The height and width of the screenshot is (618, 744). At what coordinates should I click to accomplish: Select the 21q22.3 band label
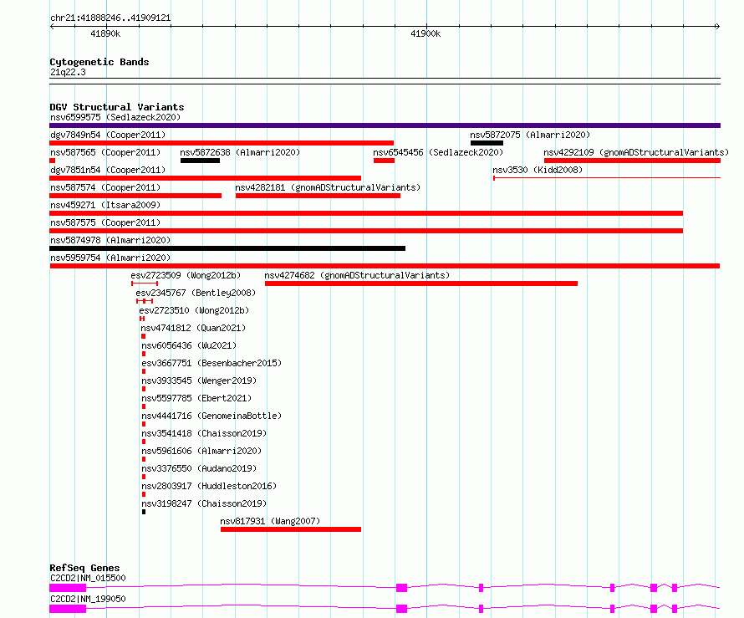click(68, 72)
